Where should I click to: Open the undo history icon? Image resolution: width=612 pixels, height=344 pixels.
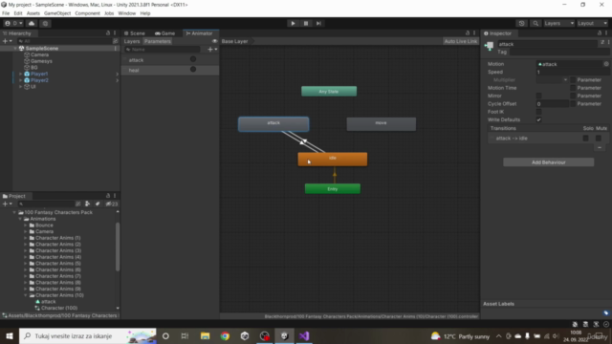521,23
